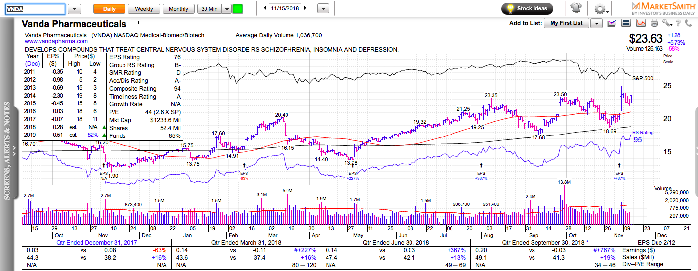Viewport: 698px width, 271px height.
Task: Open the intraday interval dropdown arrow
Action: click(x=226, y=9)
